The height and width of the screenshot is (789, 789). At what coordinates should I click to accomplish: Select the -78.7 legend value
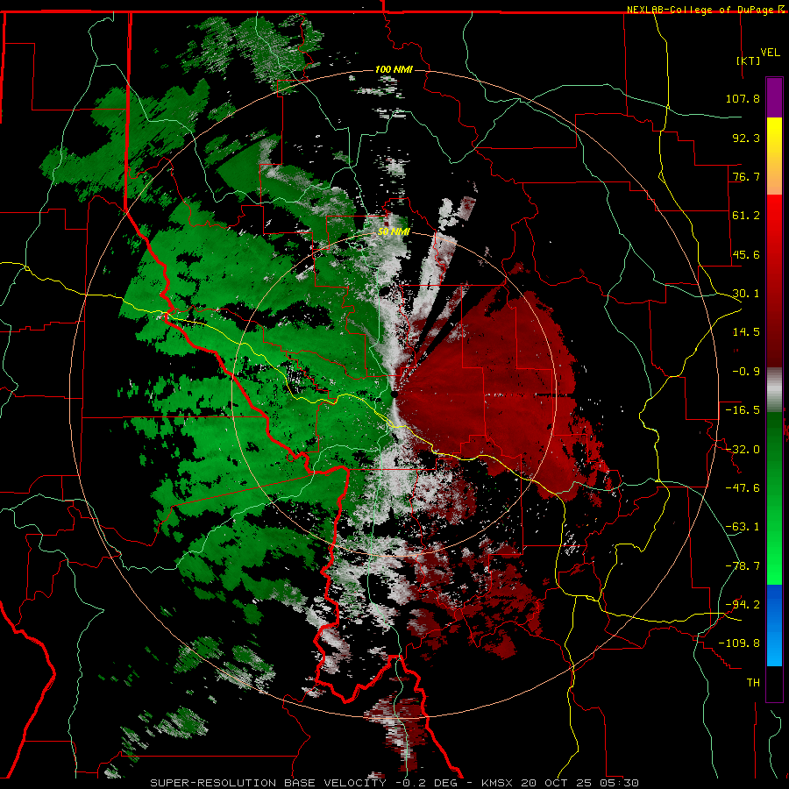tap(743, 566)
